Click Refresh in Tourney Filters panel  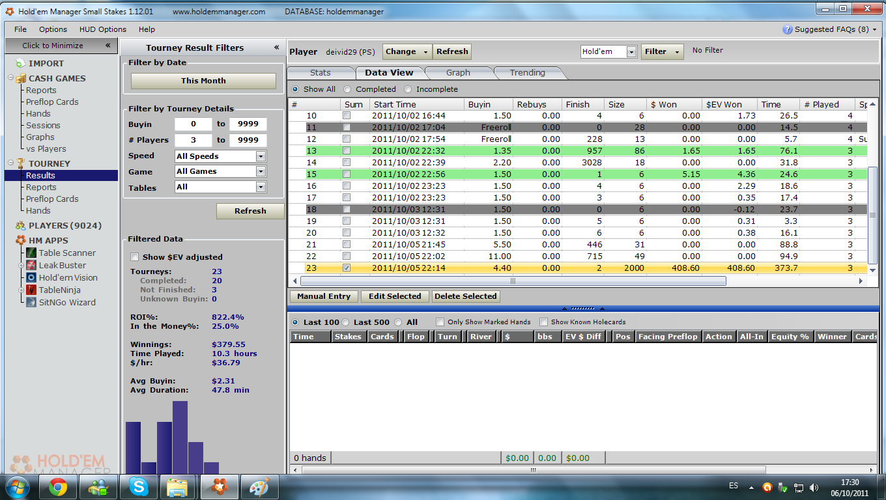pyautogui.click(x=250, y=211)
